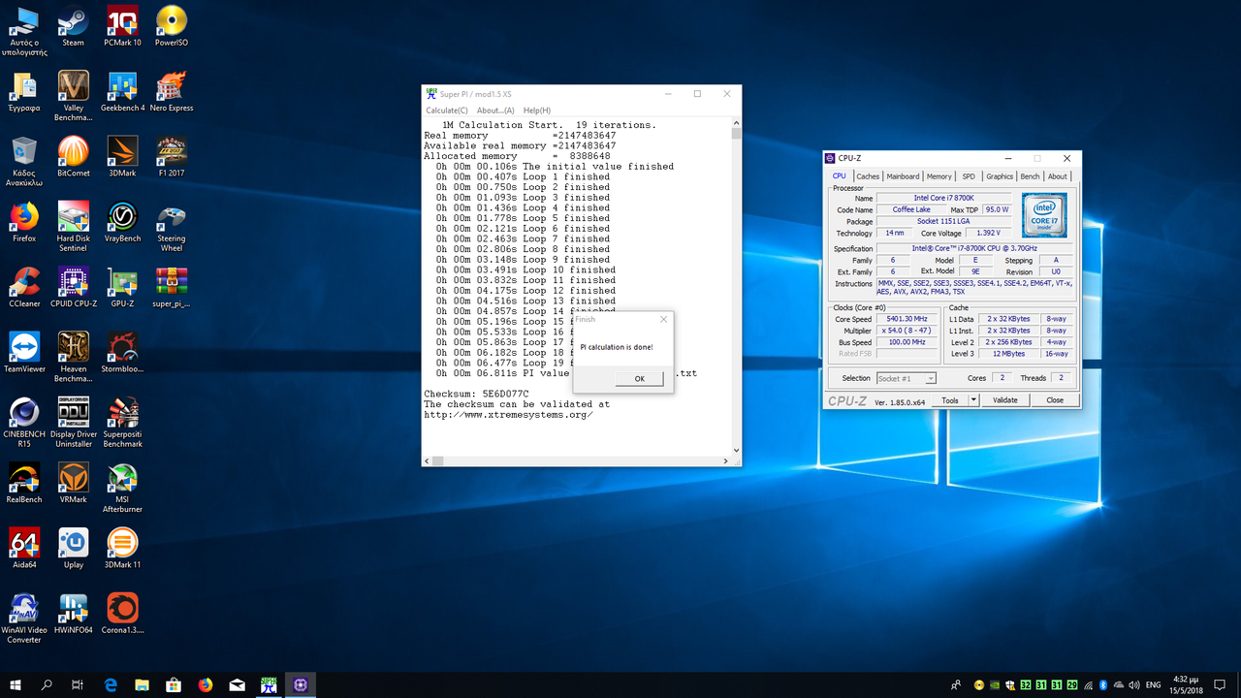This screenshot has height=698, width=1241.
Task: Open the Mail app on the taskbar
Action: pos(237,684)
